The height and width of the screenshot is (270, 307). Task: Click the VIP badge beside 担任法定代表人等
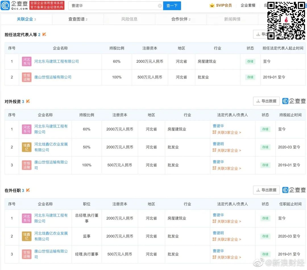pos(44,34)
